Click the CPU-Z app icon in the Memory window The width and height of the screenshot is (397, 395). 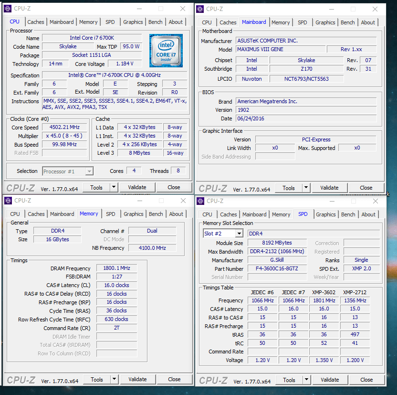[x=8, y=201]
